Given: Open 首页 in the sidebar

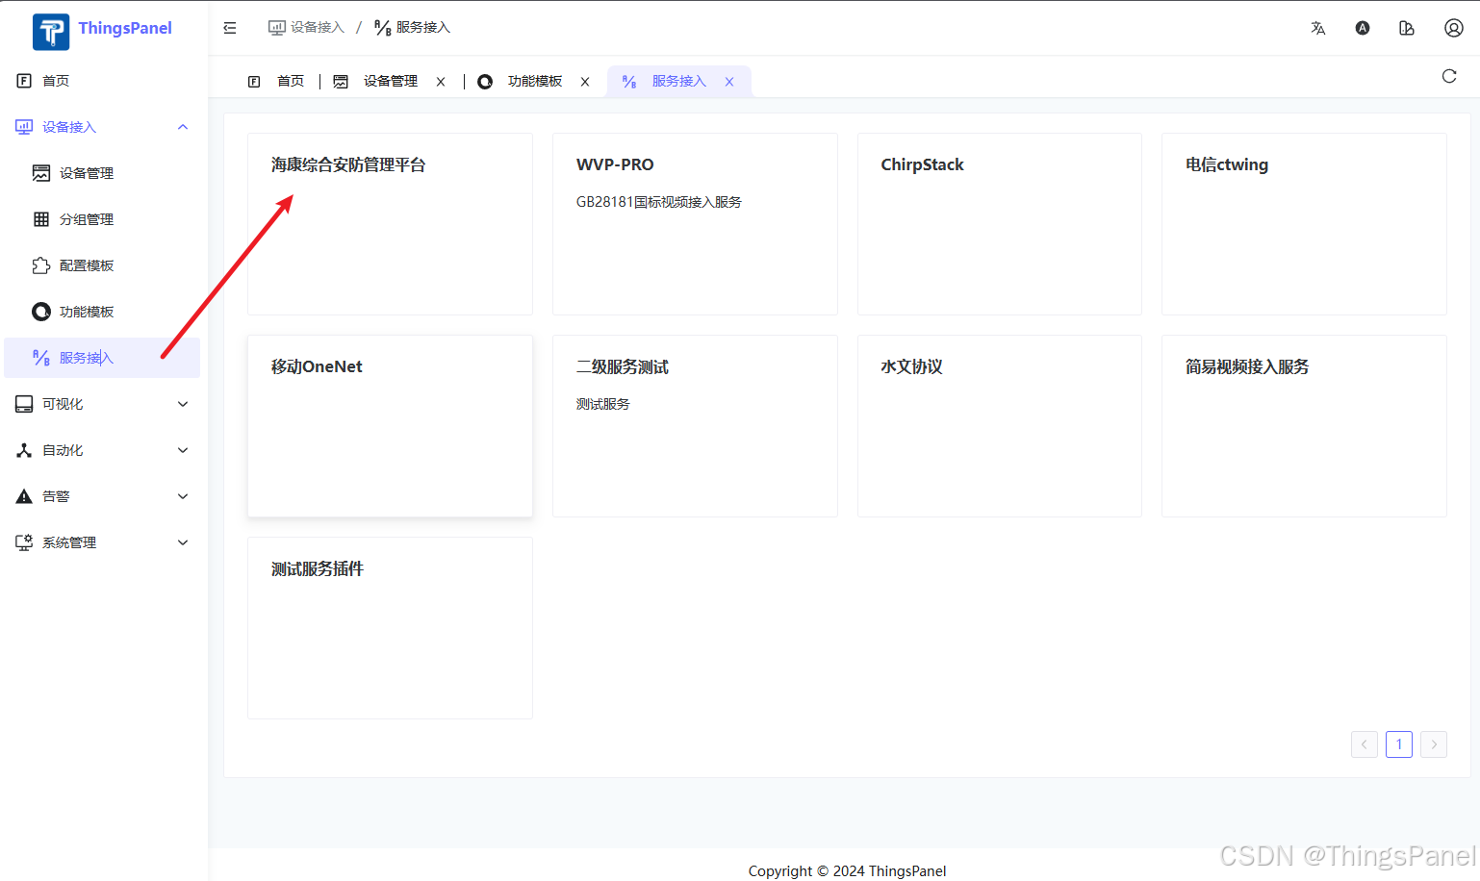Looking at the screenshot, I should (x=104, y=81).
